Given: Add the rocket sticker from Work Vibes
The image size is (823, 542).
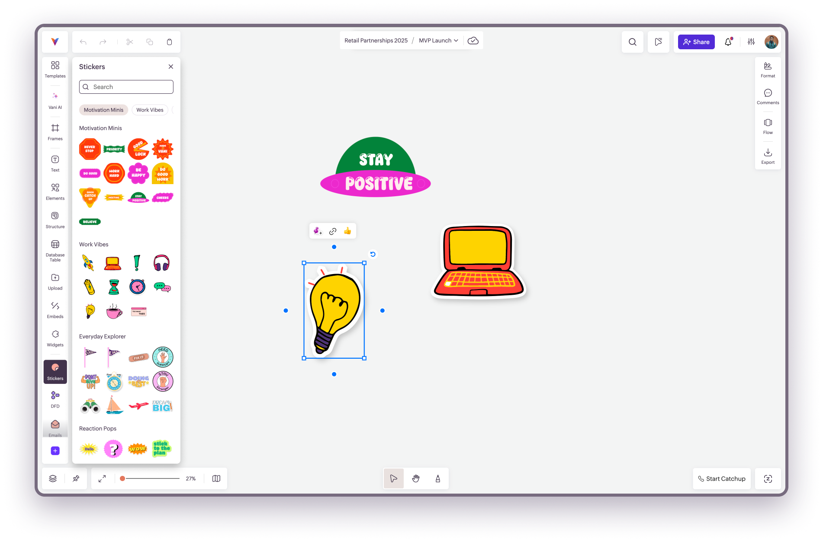Looking at the screenshot, I should pos(88,263).
